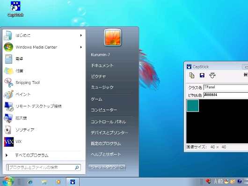Open ヘルプとサポート
Viewport: 248px width, 186px height.
(106, 154)
